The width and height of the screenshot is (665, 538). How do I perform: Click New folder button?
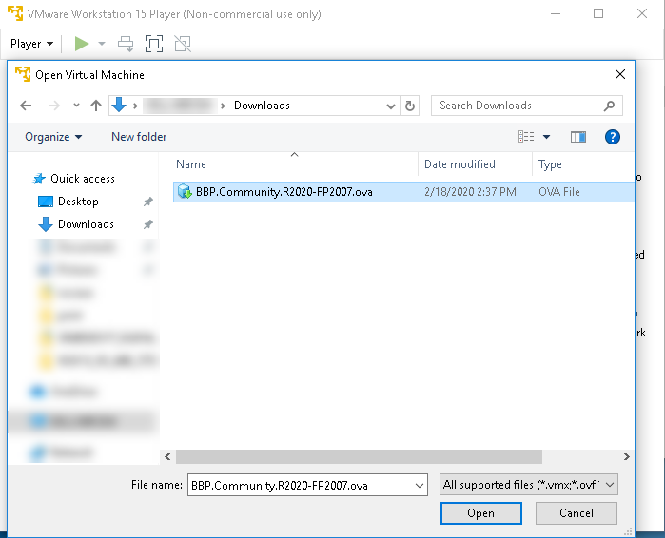(139, 137)
